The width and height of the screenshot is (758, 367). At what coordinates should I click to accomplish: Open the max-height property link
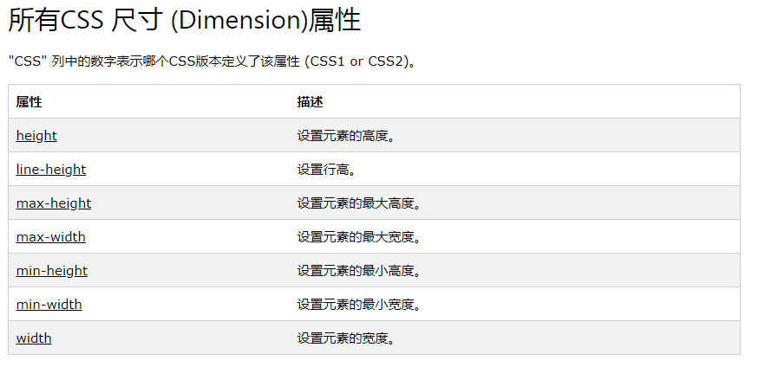point(54,203)
